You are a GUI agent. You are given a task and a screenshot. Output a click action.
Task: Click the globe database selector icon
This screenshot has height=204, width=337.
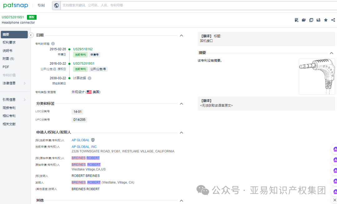click(56, 5)
